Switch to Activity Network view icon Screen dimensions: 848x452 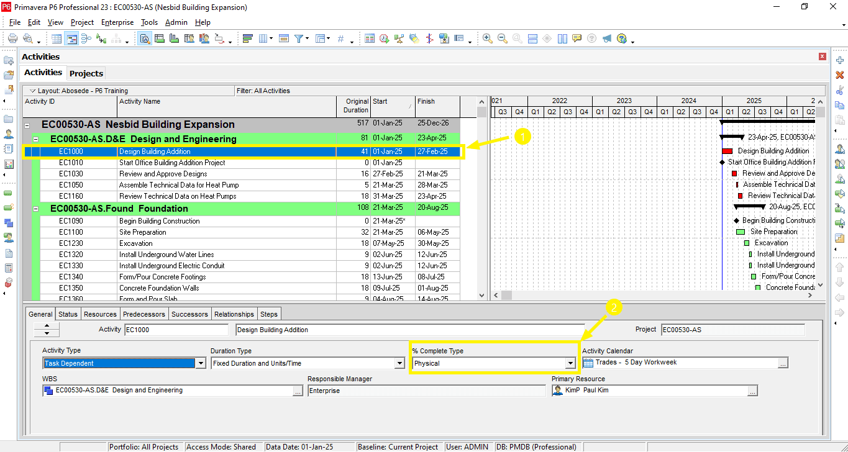[x=86, y=38]
